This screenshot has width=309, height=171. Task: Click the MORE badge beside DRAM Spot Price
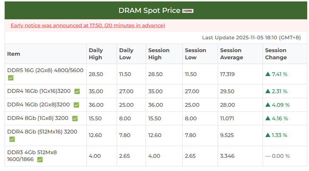tap(188, 11)
